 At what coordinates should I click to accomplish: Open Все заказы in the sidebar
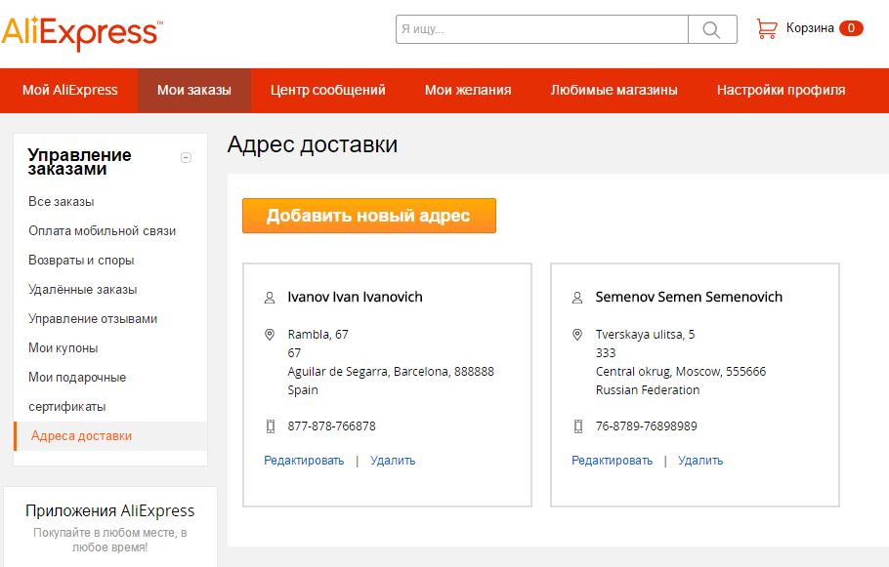pos(62,202)
